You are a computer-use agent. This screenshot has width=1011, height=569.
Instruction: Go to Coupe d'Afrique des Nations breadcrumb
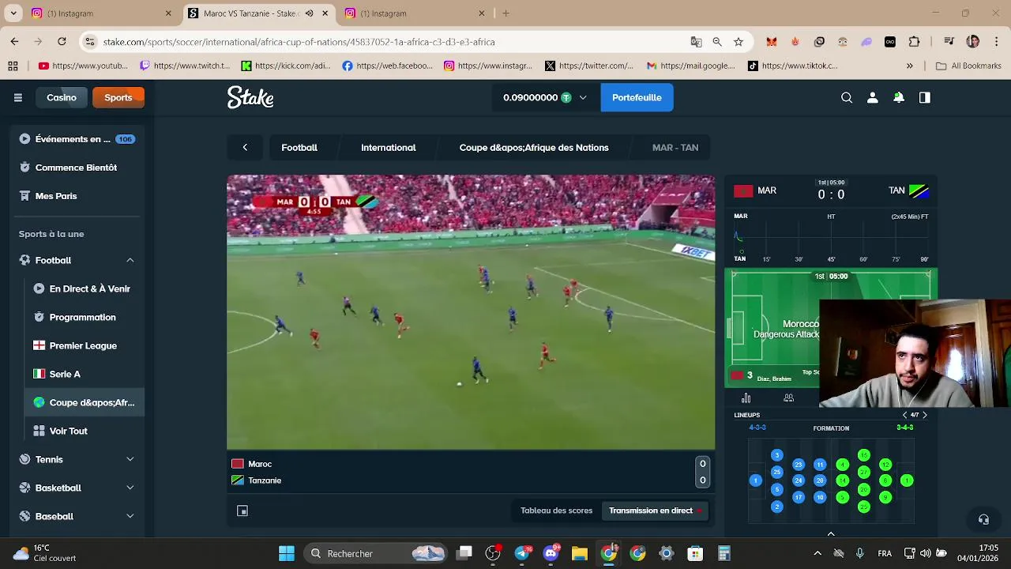534,147
